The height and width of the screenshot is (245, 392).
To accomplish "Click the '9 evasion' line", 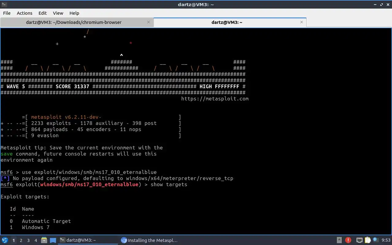I will (91, 135).
